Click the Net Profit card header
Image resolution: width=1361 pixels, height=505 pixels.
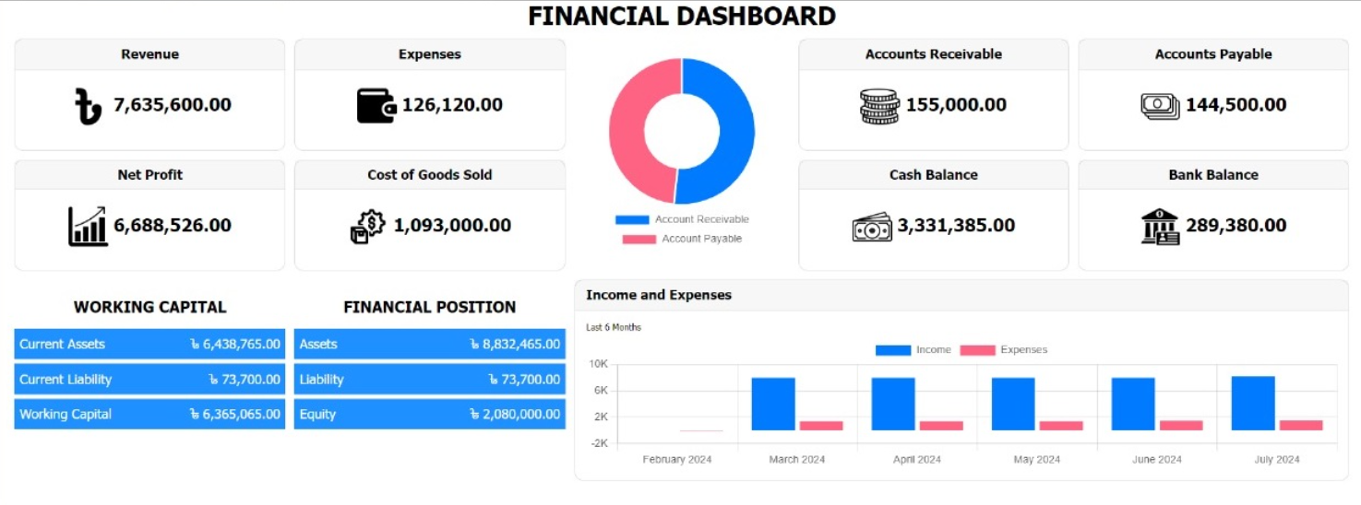149,175
